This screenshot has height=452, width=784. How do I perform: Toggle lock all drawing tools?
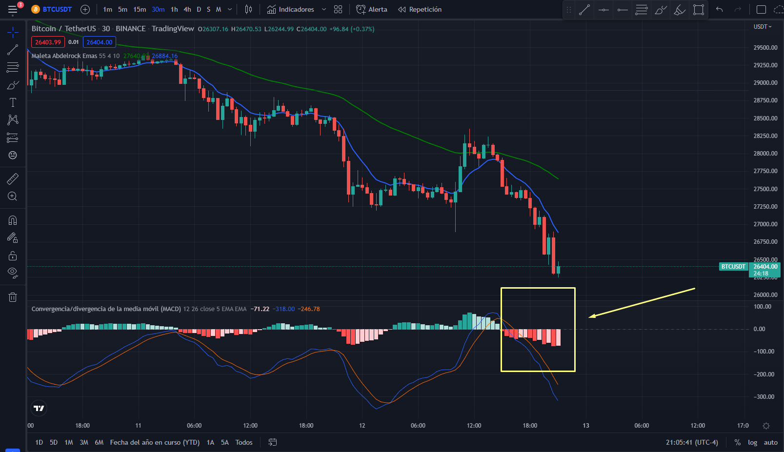[13, 255]
